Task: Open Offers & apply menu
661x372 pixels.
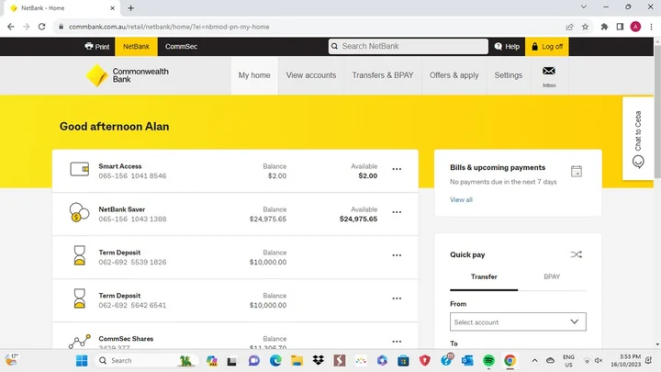Action: coord(454,75)
